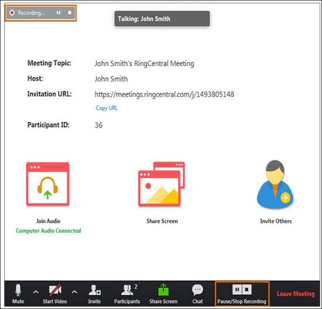322x309 pixels.
Task: Click the green Share Screen toolbar button
Action: (x=163, y=294)
